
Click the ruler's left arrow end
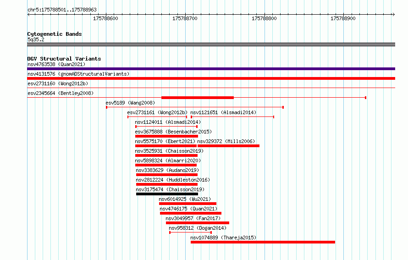[x=28, y=15]
